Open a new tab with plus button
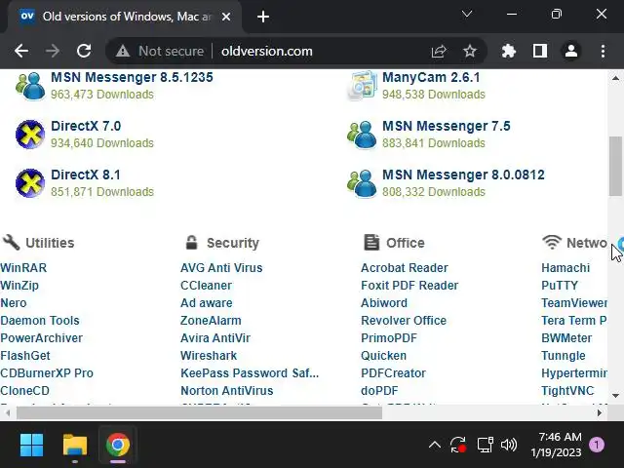 click(x=263, y=17)
